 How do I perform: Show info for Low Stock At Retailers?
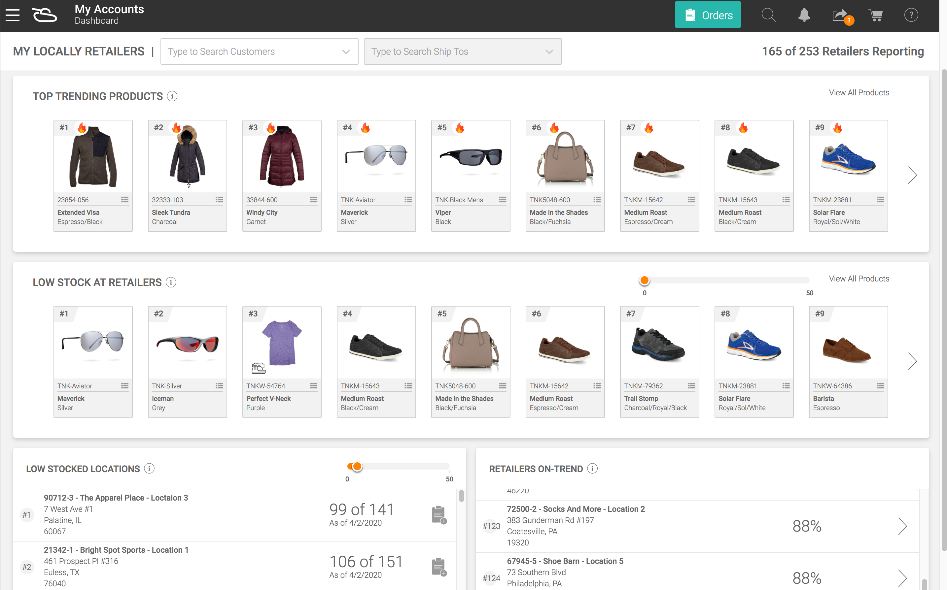(x=171, y=282)
